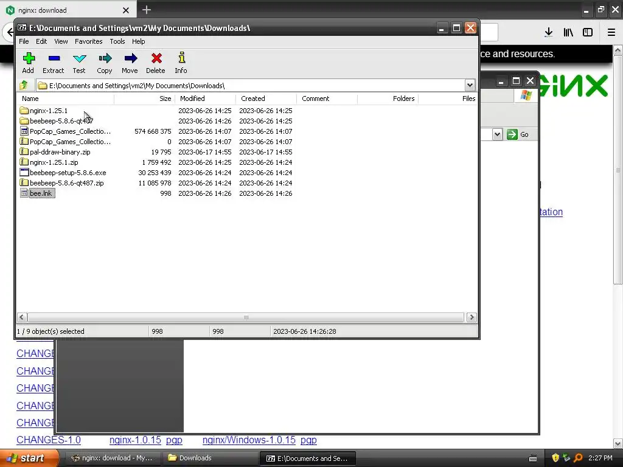Screen dimensions: 623x467
Task: Select the nginx-1.25.1 folder icon
Action: coord(24,111)
